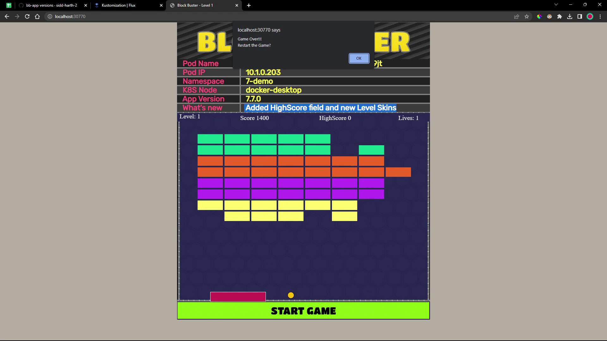Viewport: 607px width, 341px height.
Task: Open the profile avatar icon
Action: pyautogui.click(x=590, y=16)
